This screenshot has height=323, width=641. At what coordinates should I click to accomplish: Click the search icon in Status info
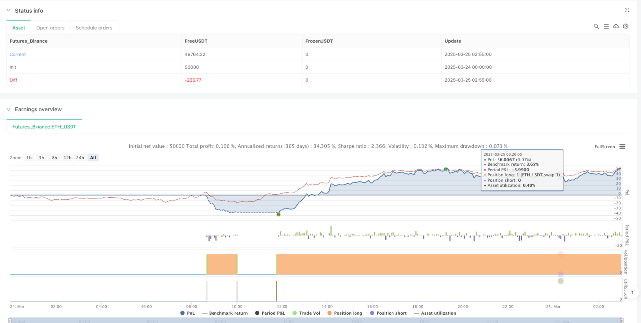[x=596, y=26]
